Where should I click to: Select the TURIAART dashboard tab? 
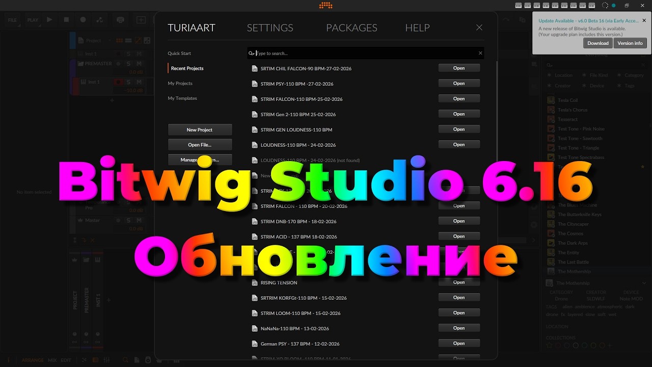(x=192, y=28)
